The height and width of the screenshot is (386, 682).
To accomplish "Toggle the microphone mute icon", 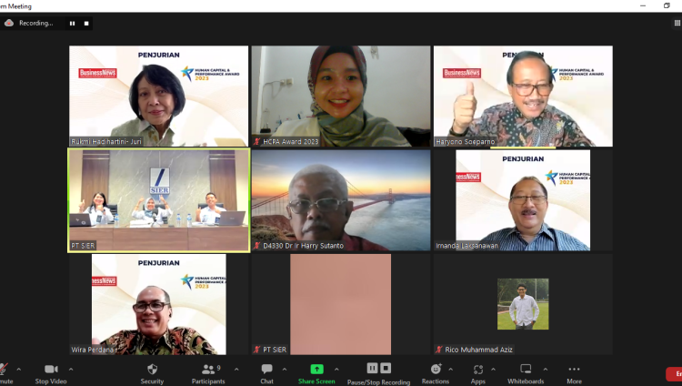I will (x=4, y=369).
